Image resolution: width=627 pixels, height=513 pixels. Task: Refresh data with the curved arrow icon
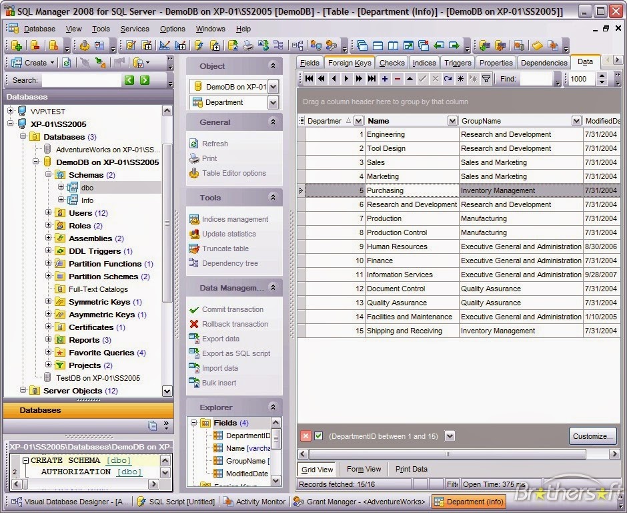[448, 79]
